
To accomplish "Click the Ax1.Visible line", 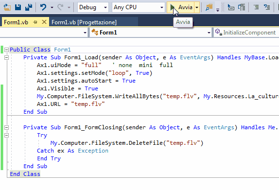I will [68, 88].
